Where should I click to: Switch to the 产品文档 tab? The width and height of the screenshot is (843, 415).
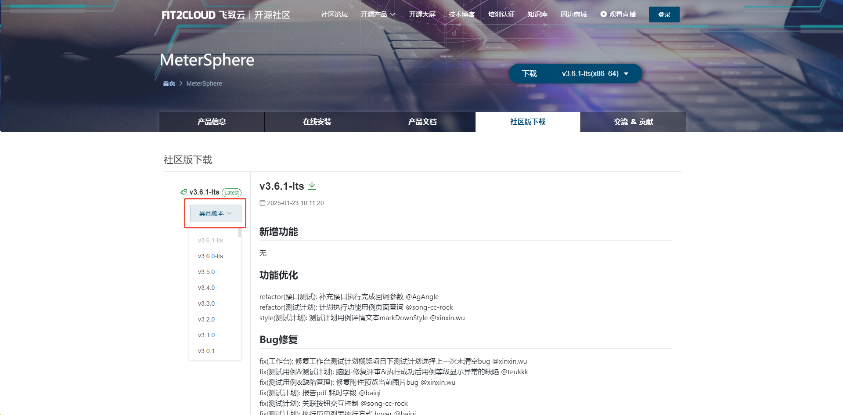point(422,122)
